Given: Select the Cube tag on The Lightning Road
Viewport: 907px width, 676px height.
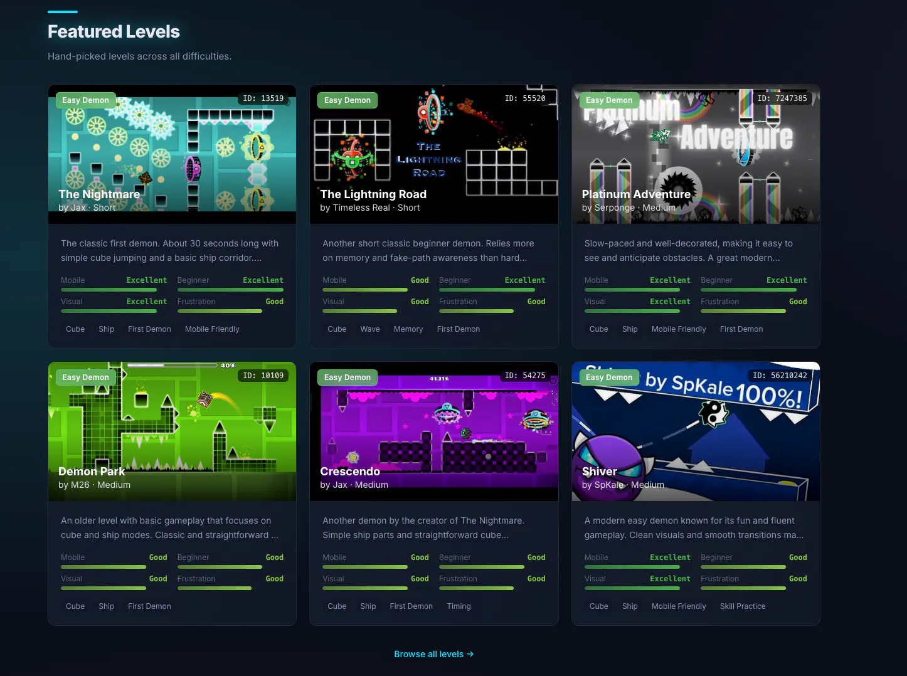Looking at the screenshot, I should click(337, 329).
